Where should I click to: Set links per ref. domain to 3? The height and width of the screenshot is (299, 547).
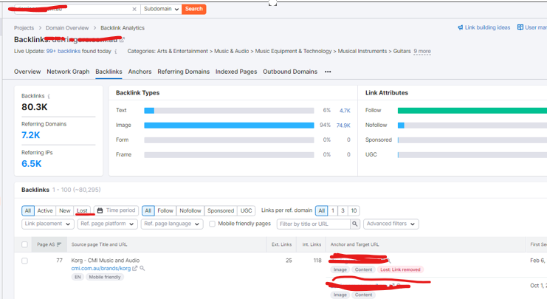[343, 210]
